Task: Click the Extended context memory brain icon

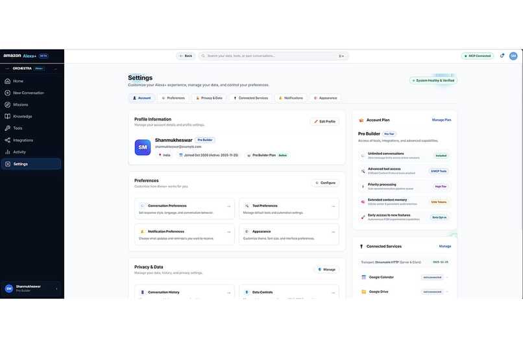Action: [x=363, y=202]
